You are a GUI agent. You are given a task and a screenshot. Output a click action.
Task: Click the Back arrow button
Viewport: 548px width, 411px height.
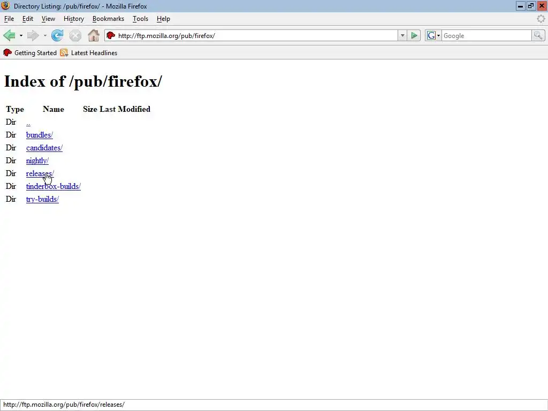(9, 35)
